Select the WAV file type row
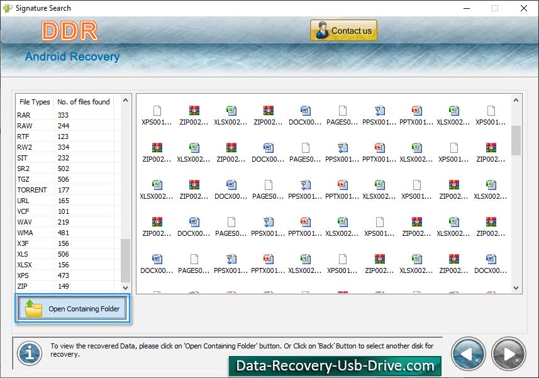Screen dimensions: 539x378 coord(68,221)
